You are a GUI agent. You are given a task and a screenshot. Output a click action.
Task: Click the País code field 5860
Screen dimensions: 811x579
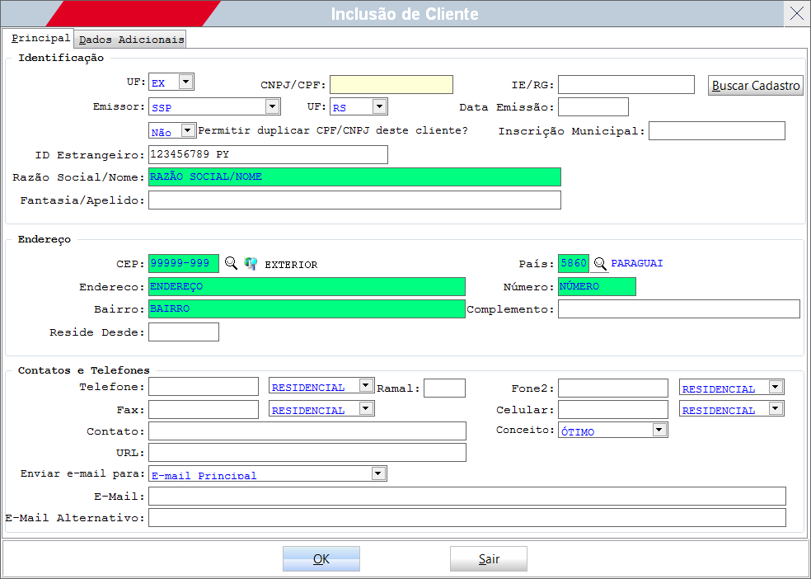point(574,263)
